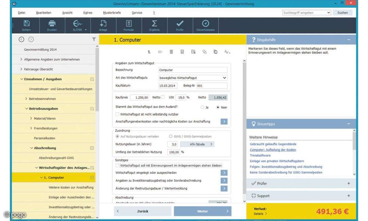Click the Steuertipps lightbulb icon
Viewport: 368px width, 221px height.
coord(254,124)
